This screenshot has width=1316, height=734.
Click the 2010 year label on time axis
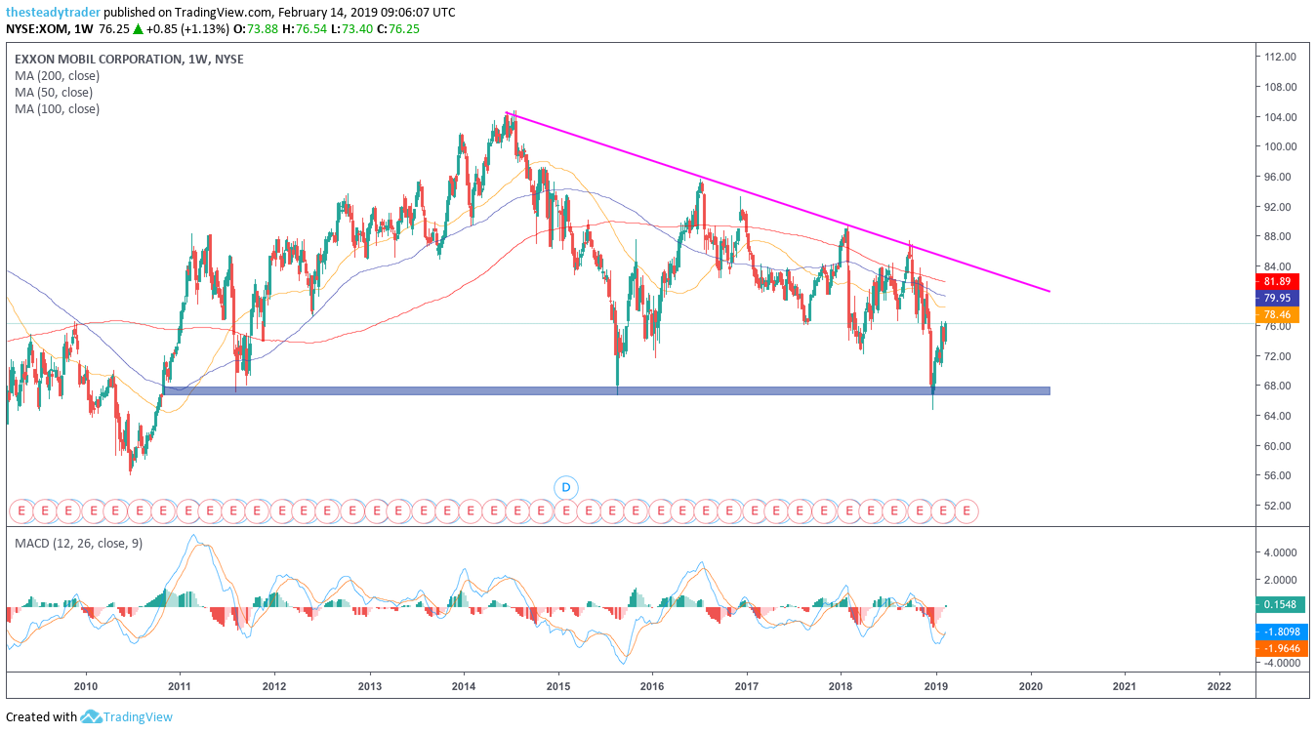tap(86, 686)
